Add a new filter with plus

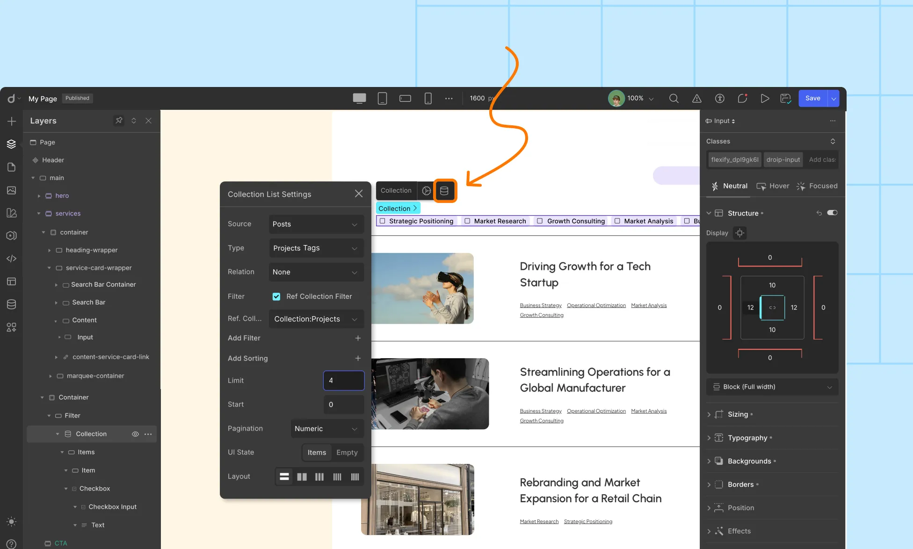tap(358, 338)
